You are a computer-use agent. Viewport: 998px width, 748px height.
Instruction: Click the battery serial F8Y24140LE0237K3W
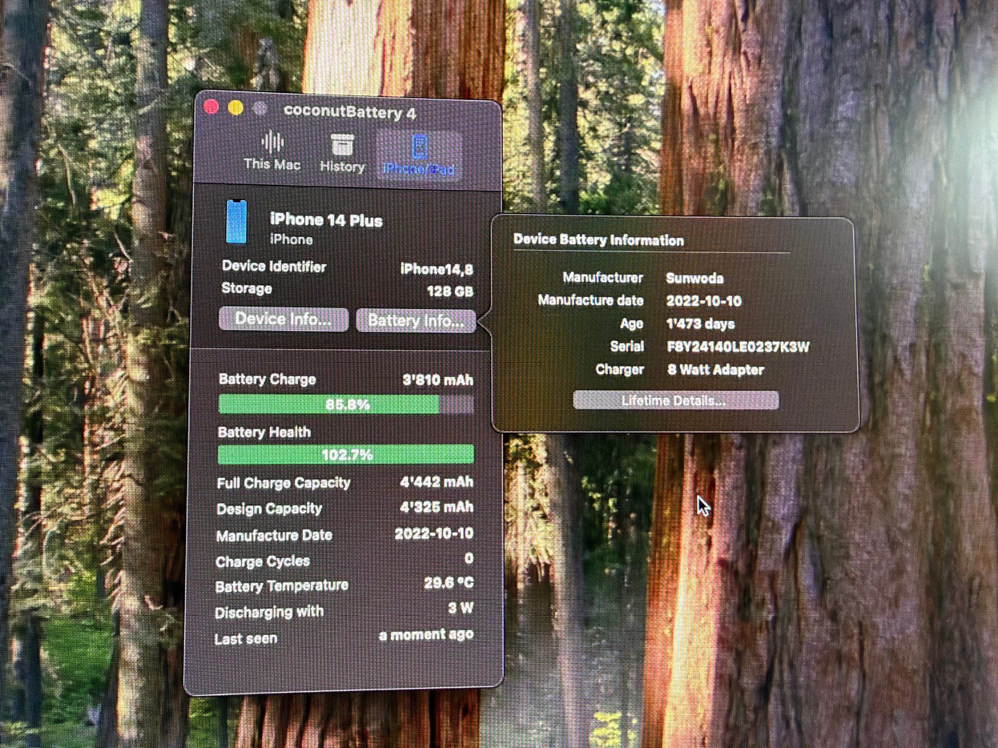(738, 347)
